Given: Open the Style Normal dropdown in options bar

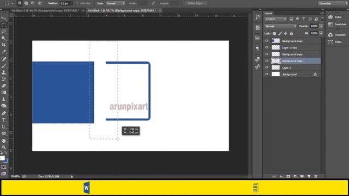Looking at the screenshot, I should 115,3.
